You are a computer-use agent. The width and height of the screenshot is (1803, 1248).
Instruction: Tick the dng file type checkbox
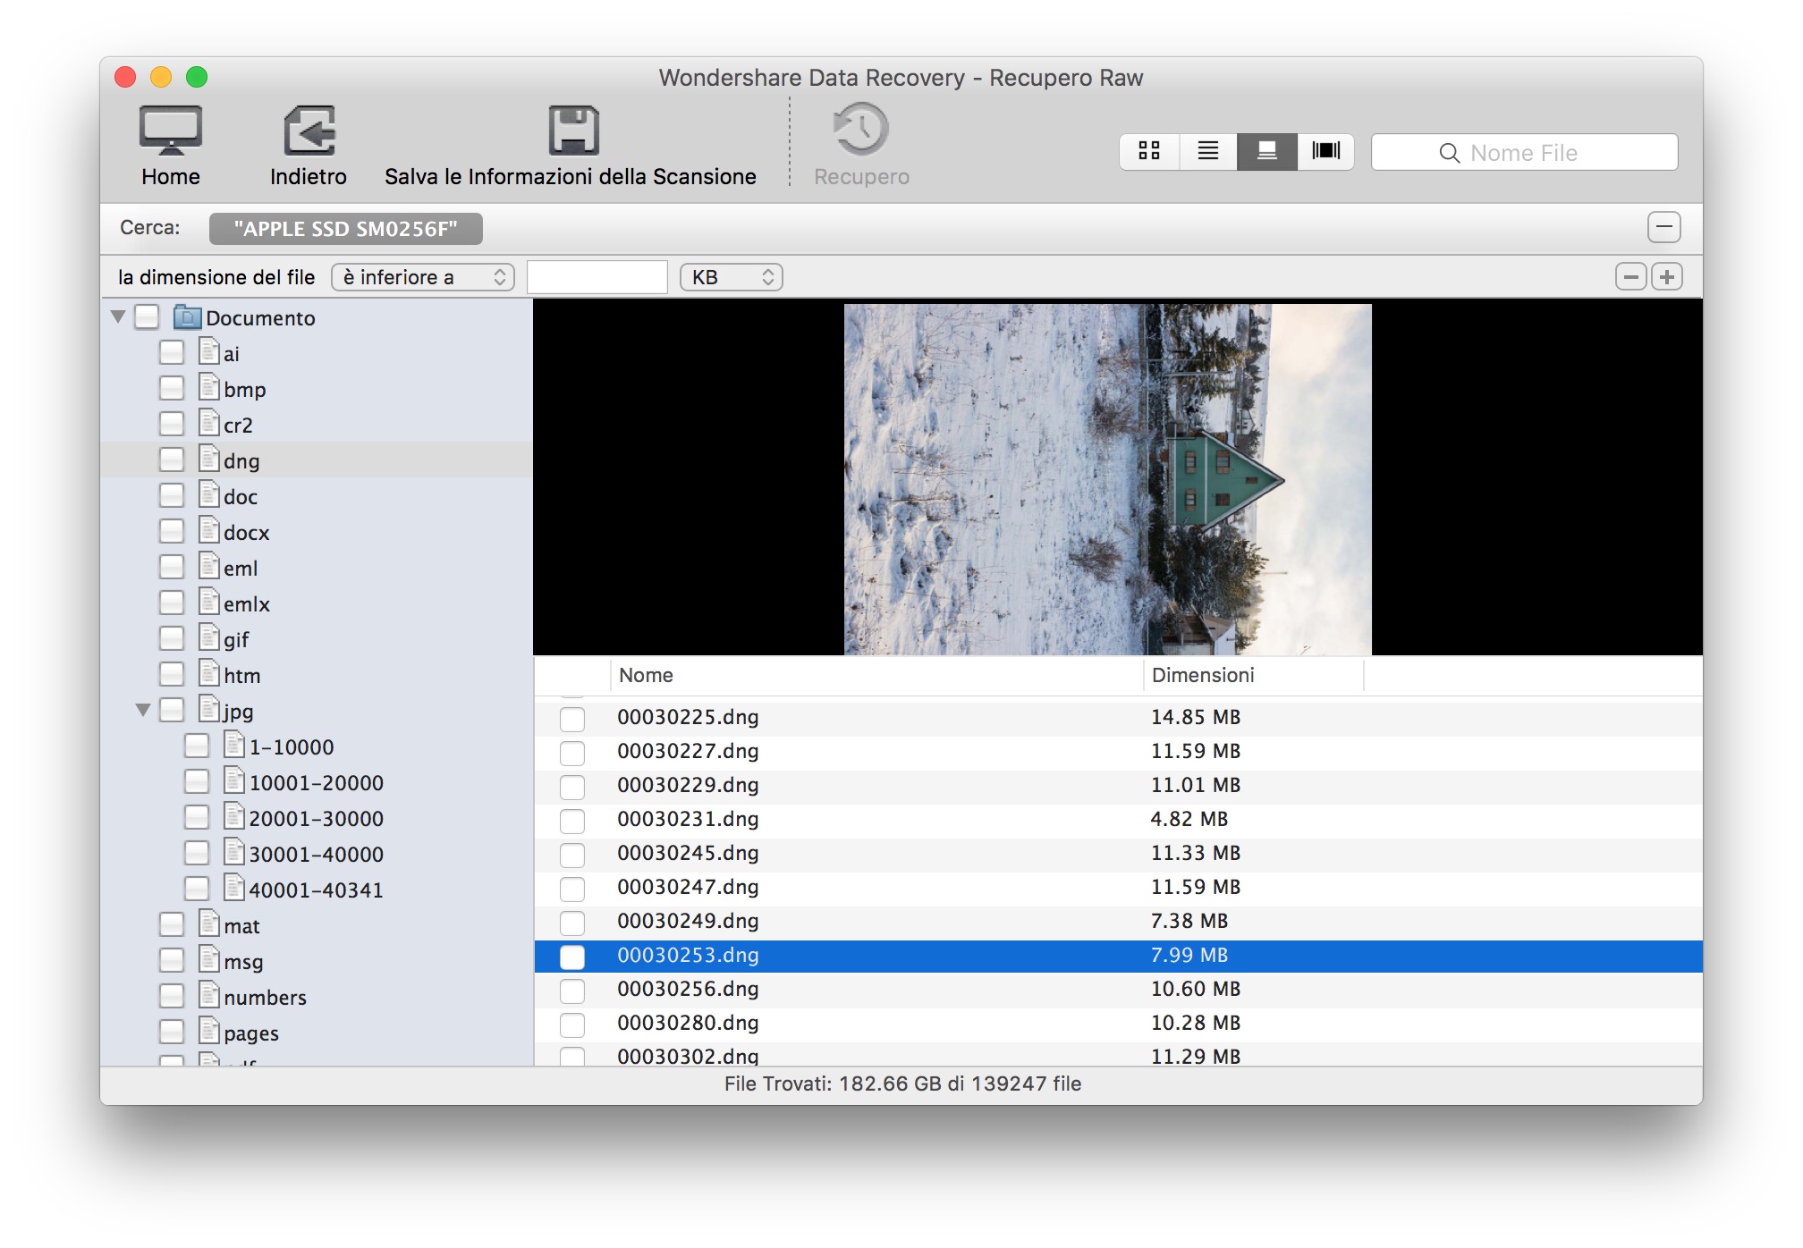(x=172, y=460)
